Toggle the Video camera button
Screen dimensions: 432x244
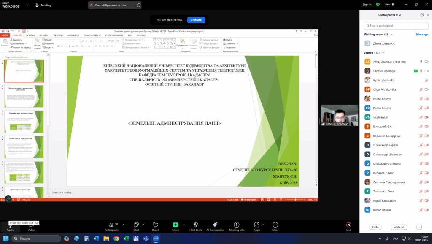click(31, 227)
